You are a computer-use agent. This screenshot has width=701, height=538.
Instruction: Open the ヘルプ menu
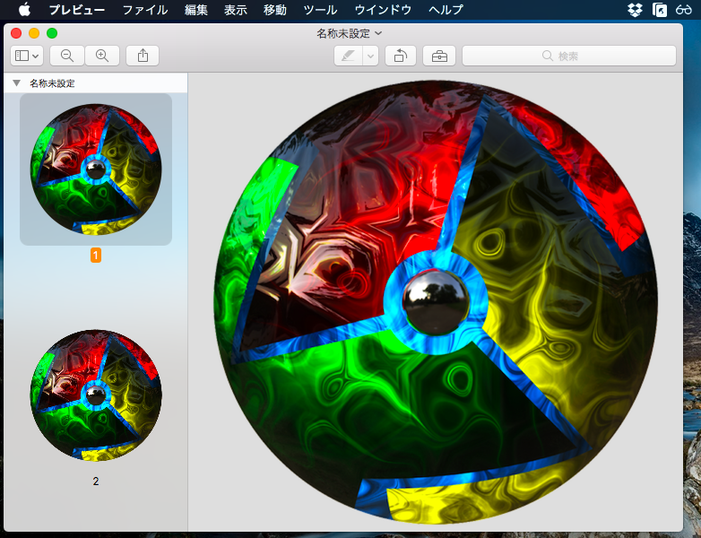pos(446,9)
